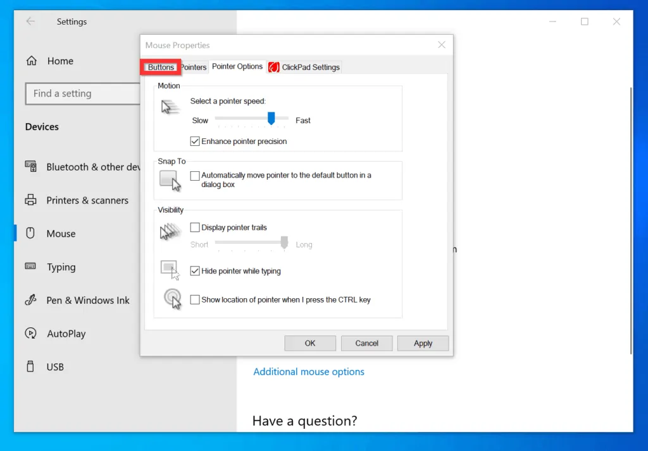The height and width of the screenshot is (451, 648).
Task: Enable Display pointer trails checkbox
Action: [195, 227]
